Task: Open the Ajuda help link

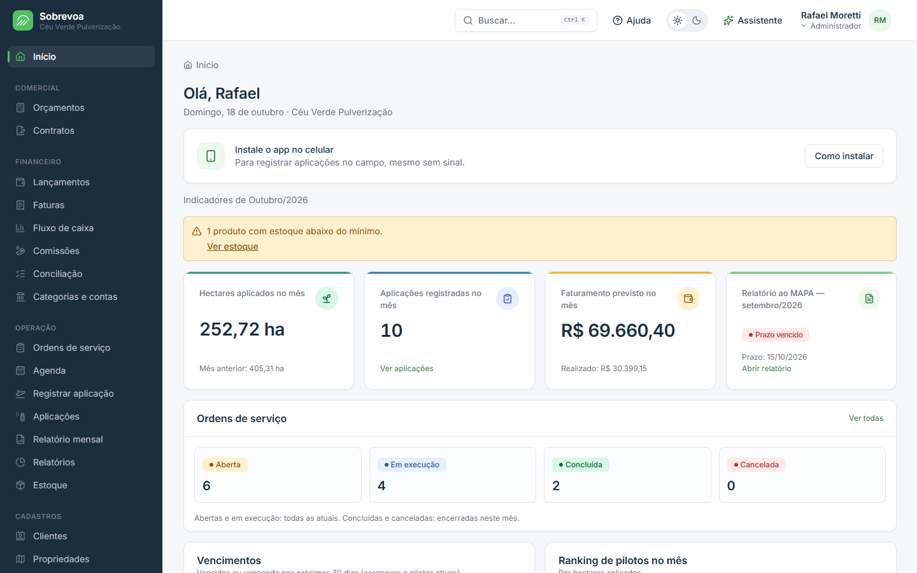Action: [632, 20]
